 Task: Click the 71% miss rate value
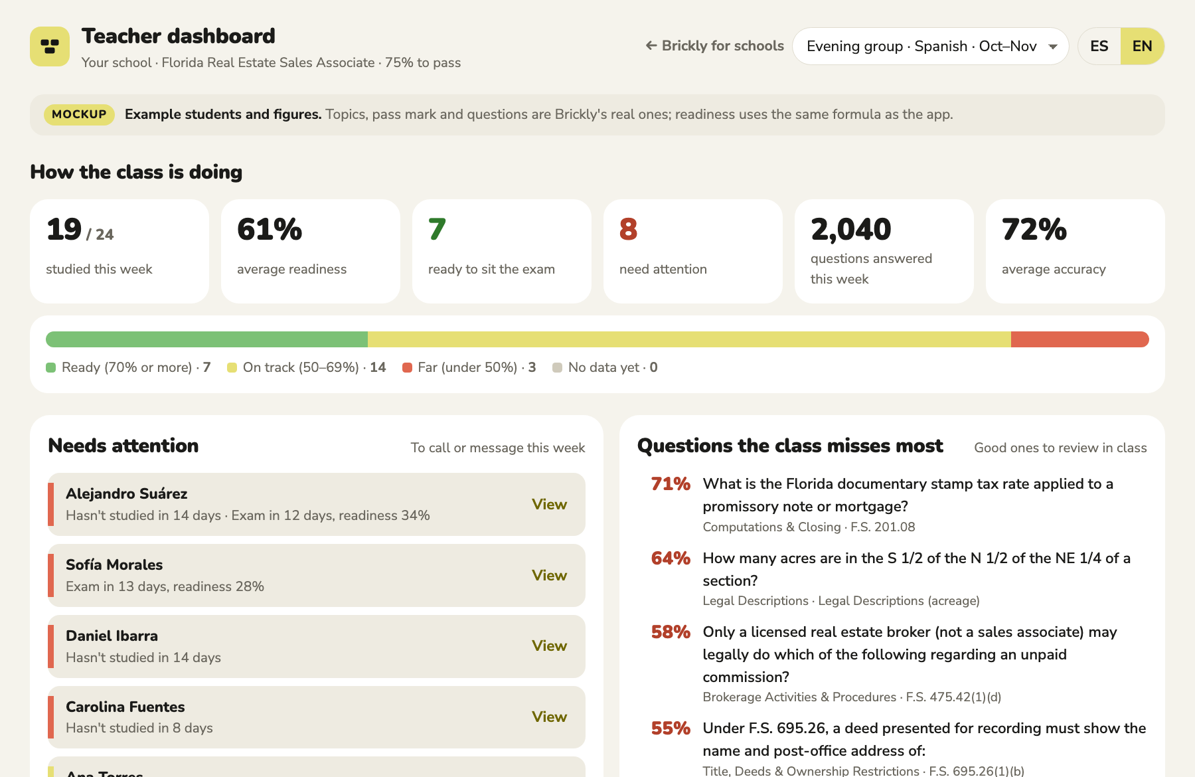click(x=671, y=484)
